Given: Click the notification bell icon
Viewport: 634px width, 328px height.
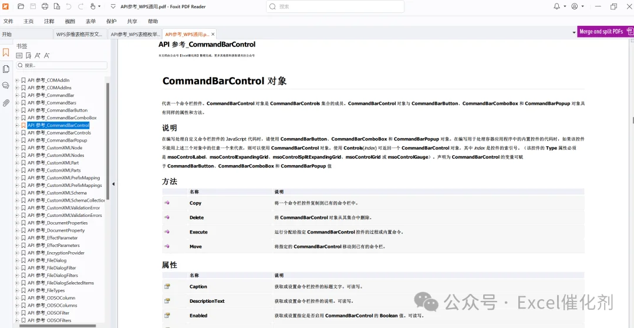Looking at the screenshot, I should pyautogui.click(x=557, y=6).
